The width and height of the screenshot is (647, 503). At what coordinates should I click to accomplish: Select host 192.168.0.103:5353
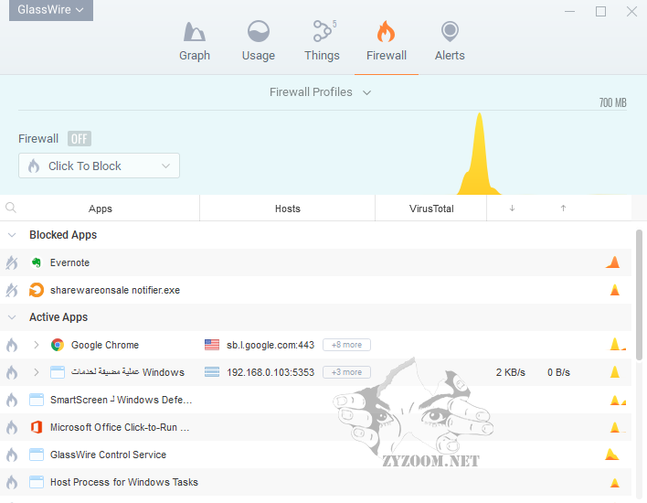click(270, 372)
